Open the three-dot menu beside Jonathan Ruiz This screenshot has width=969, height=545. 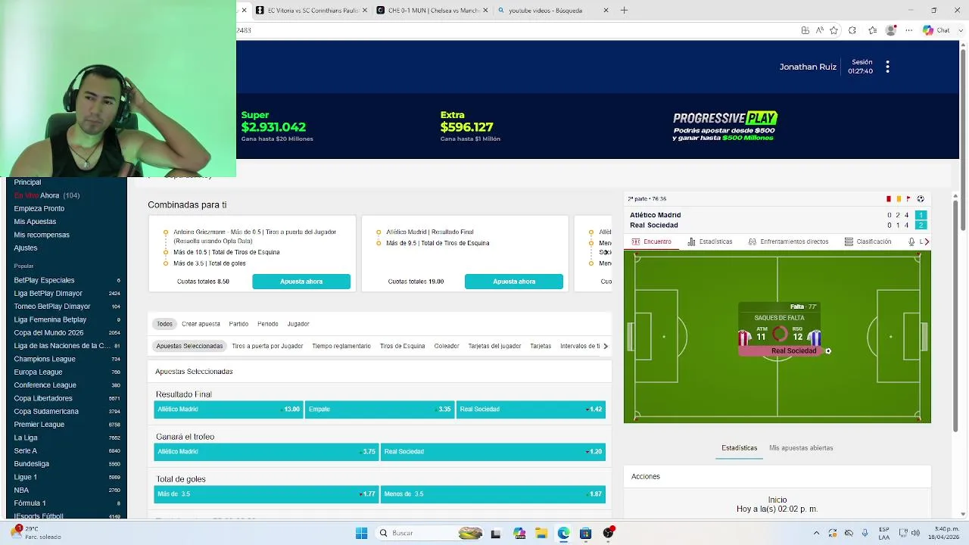tap(887, 67)
